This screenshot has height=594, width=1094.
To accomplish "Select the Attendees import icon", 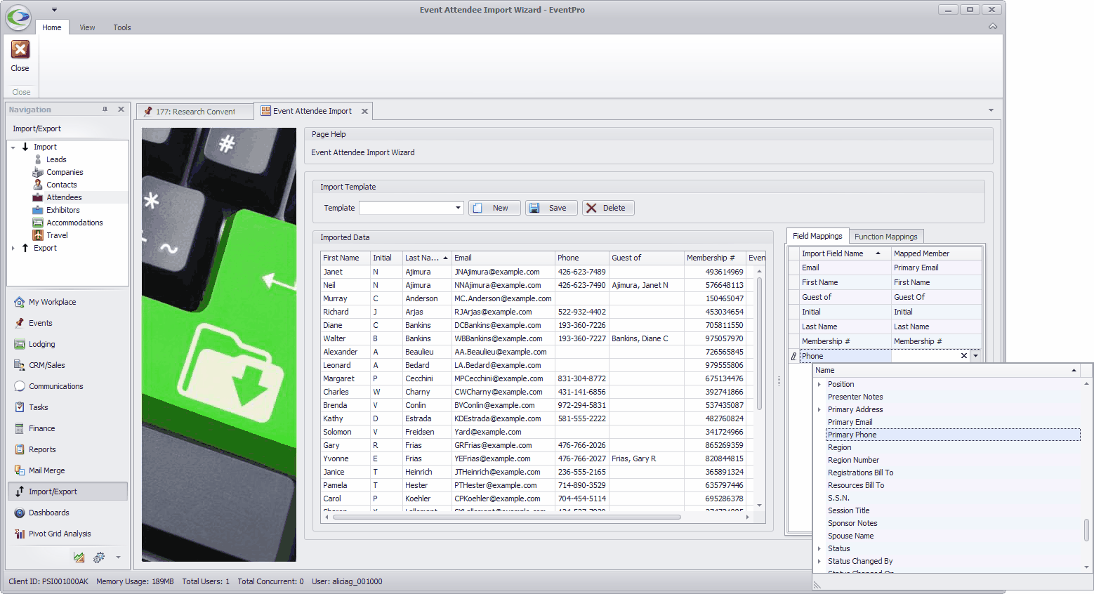I will tap(38, 197).
